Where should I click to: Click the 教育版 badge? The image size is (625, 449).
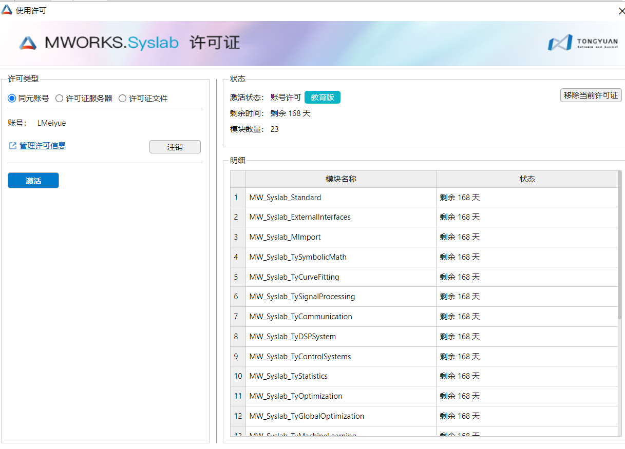click(323, 97)
